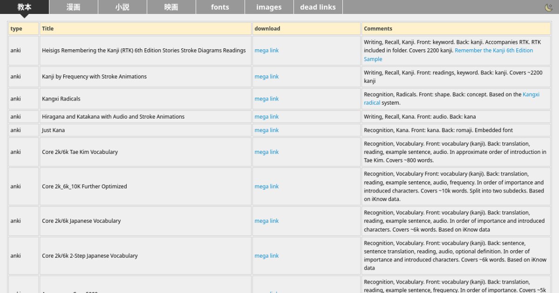Click the 教本 tab
559x293 pixels.
tap(24, 7)
